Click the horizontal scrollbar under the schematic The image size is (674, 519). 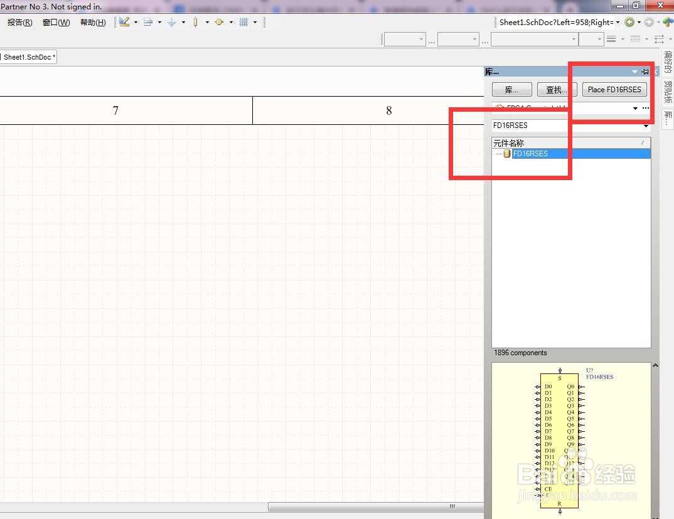pos(376,506)
